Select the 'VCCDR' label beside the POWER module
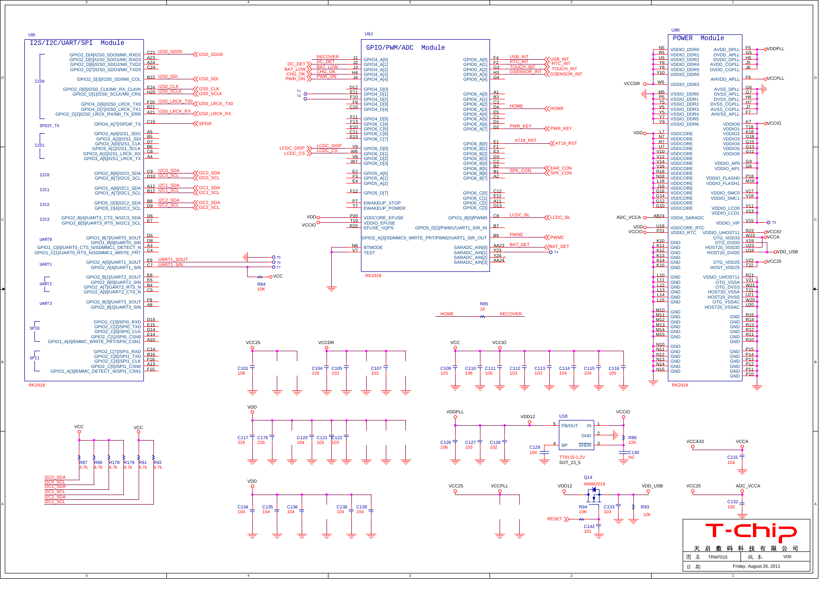Viewport: 839px width, 593px height. (x=632, y=84)
